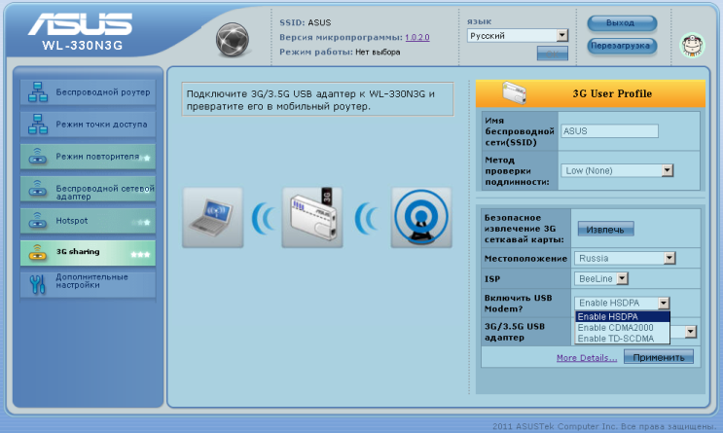Click the Выход logout button

click(622, 22)
